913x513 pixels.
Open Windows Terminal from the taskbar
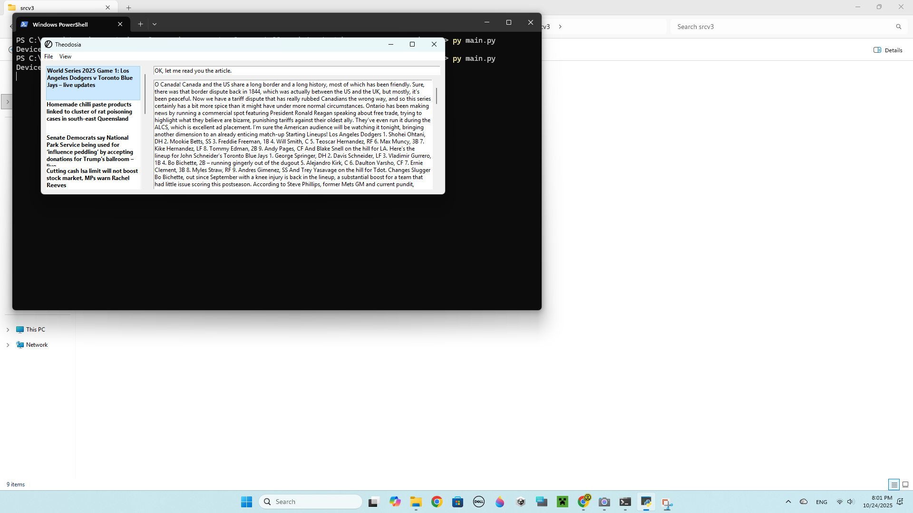click(x=625, y=501)
